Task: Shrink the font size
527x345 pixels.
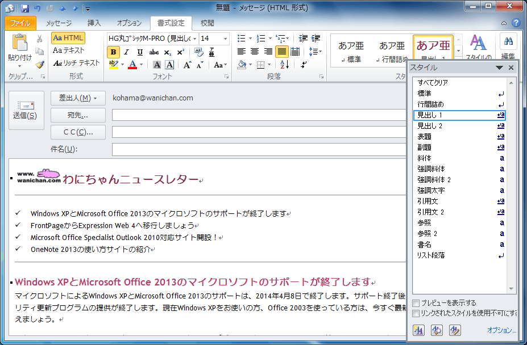Action: [x=200, y=65]
